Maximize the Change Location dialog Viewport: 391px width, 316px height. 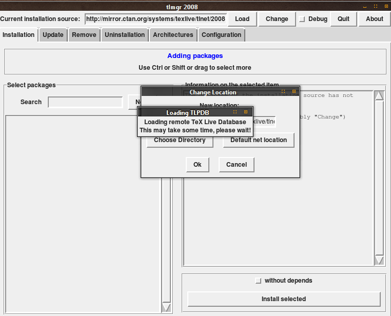pos(283,91)
